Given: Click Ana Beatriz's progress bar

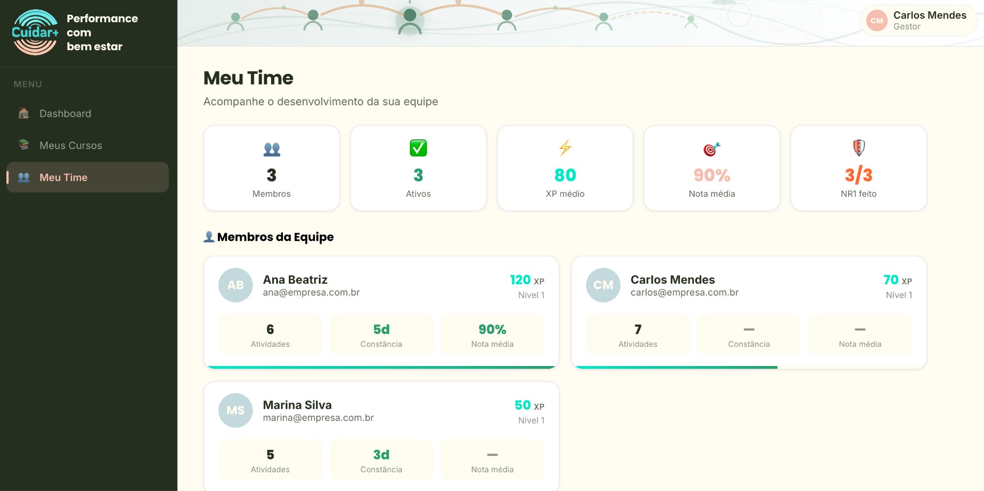Looking at the screenshot, I should [x=380, y=366].
